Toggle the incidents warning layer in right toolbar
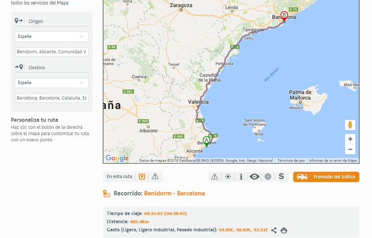The image size is (372, 238). tap(215, 177)
